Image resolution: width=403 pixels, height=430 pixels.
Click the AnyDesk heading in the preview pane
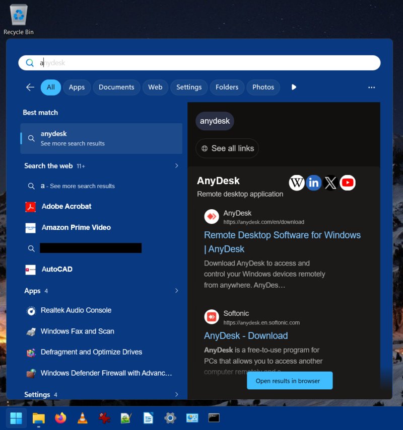(x=219, y=181)
